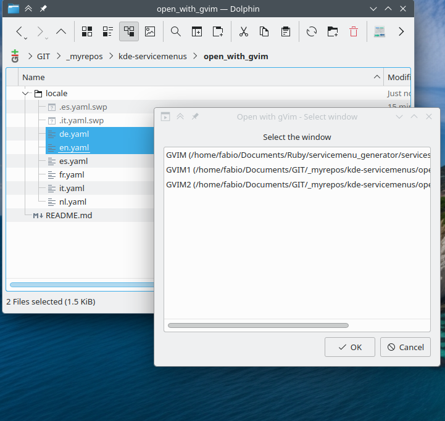Create a new folder

coord(333,31)
